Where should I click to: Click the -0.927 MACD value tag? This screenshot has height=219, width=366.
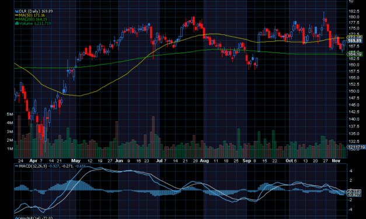354,195
